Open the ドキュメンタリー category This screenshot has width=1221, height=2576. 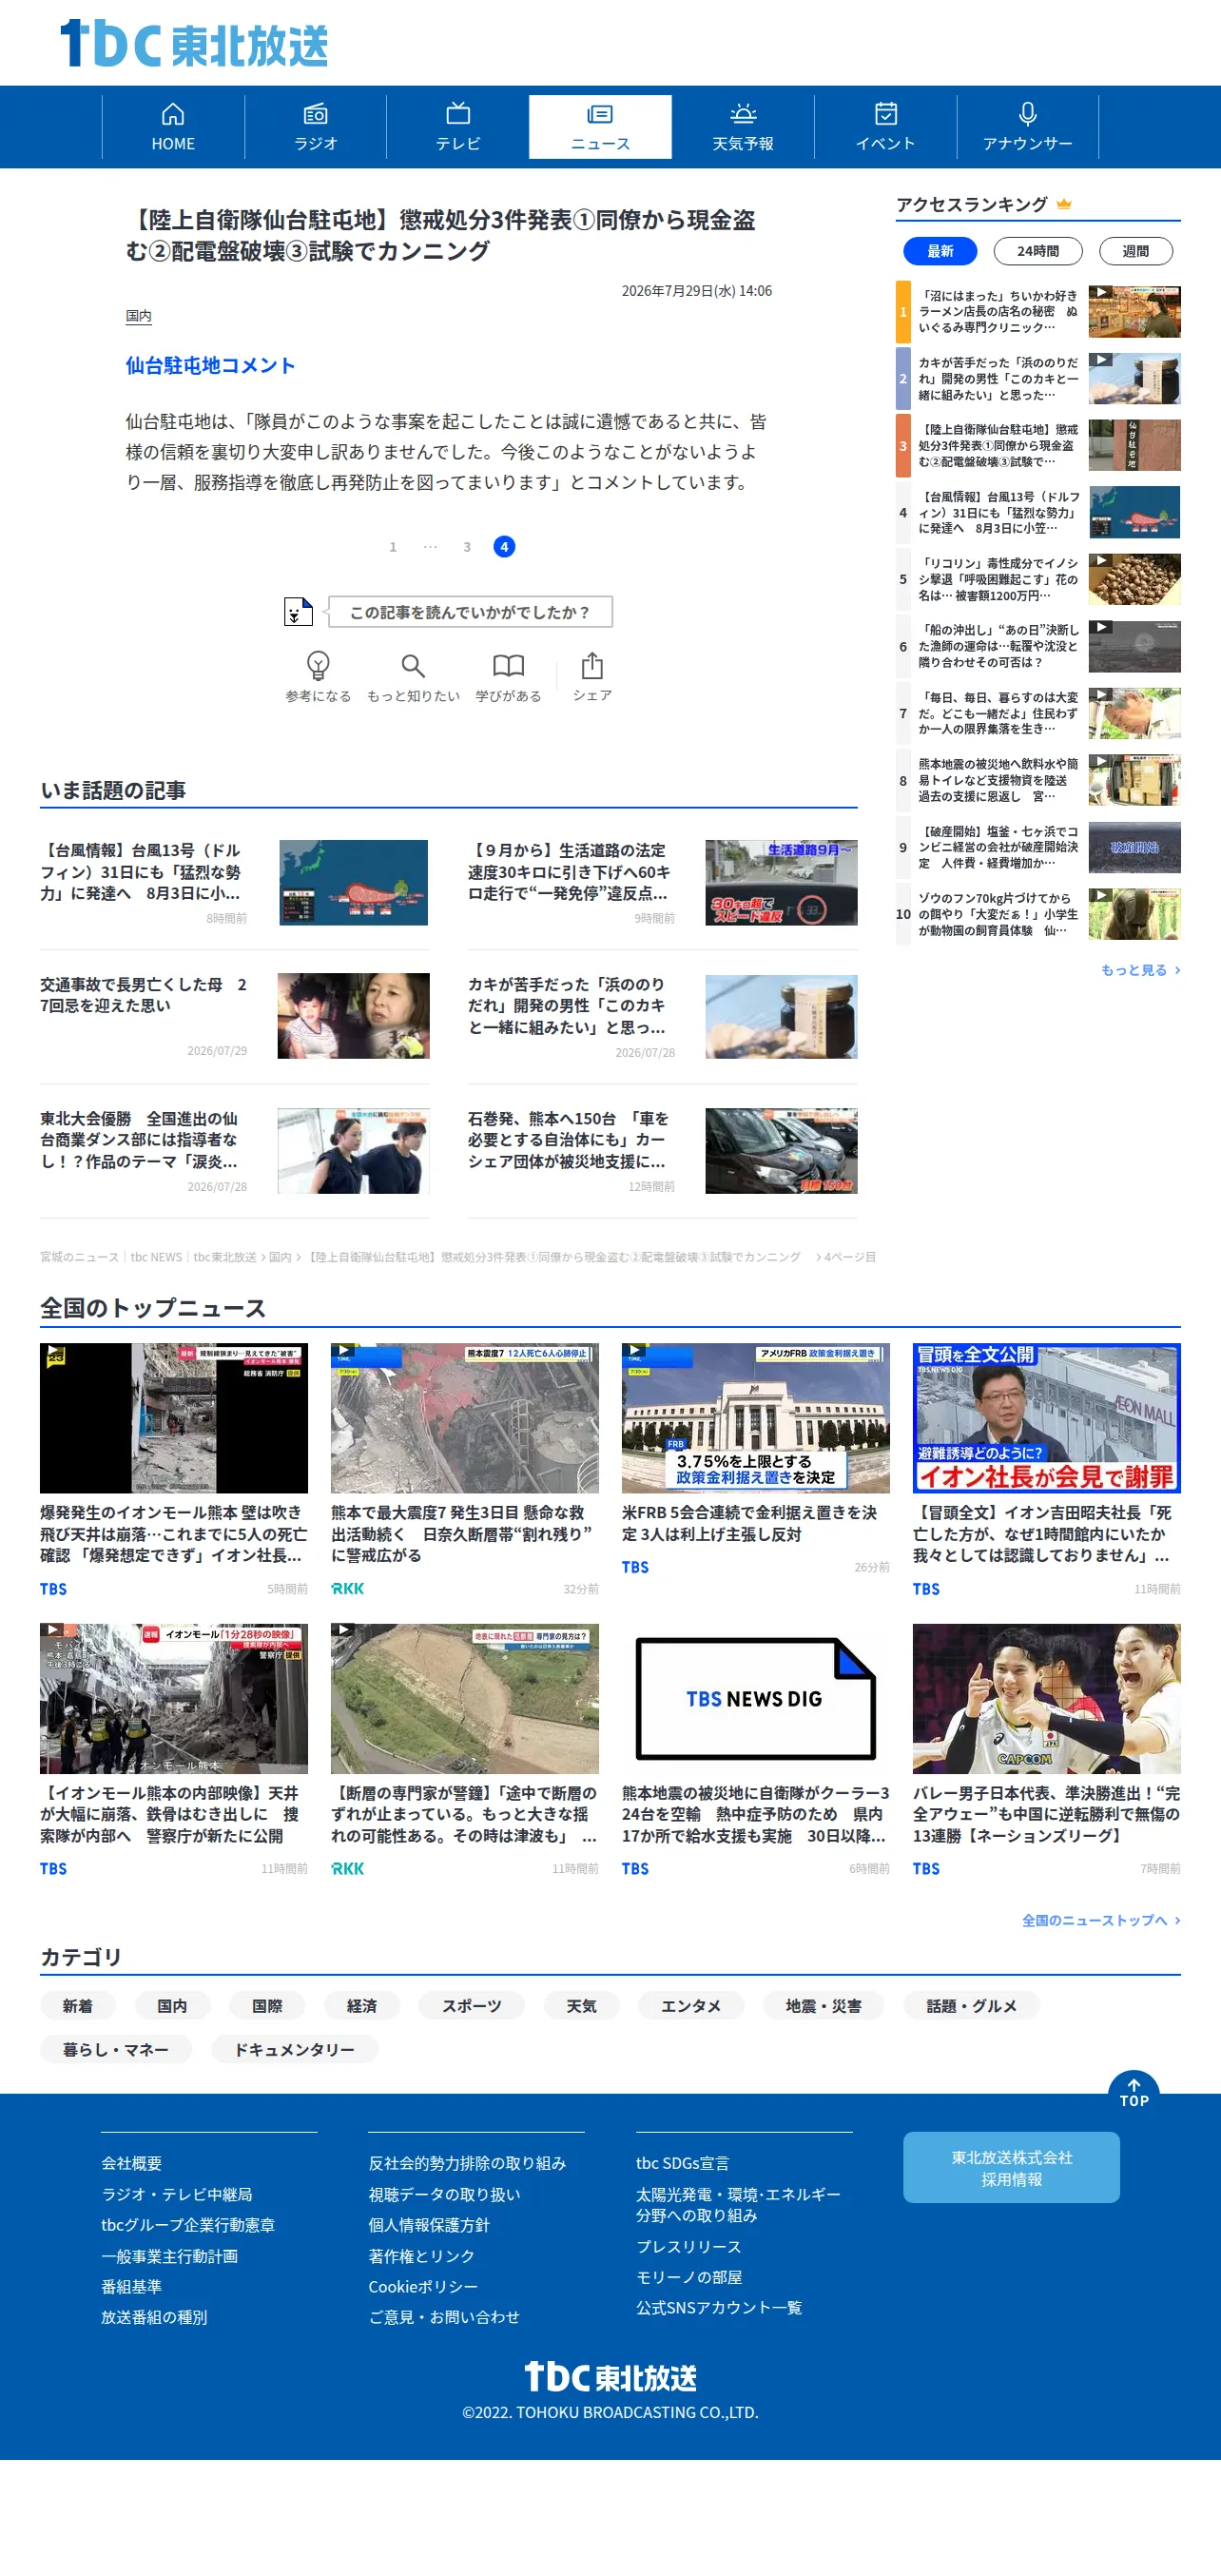(294, 2049)
